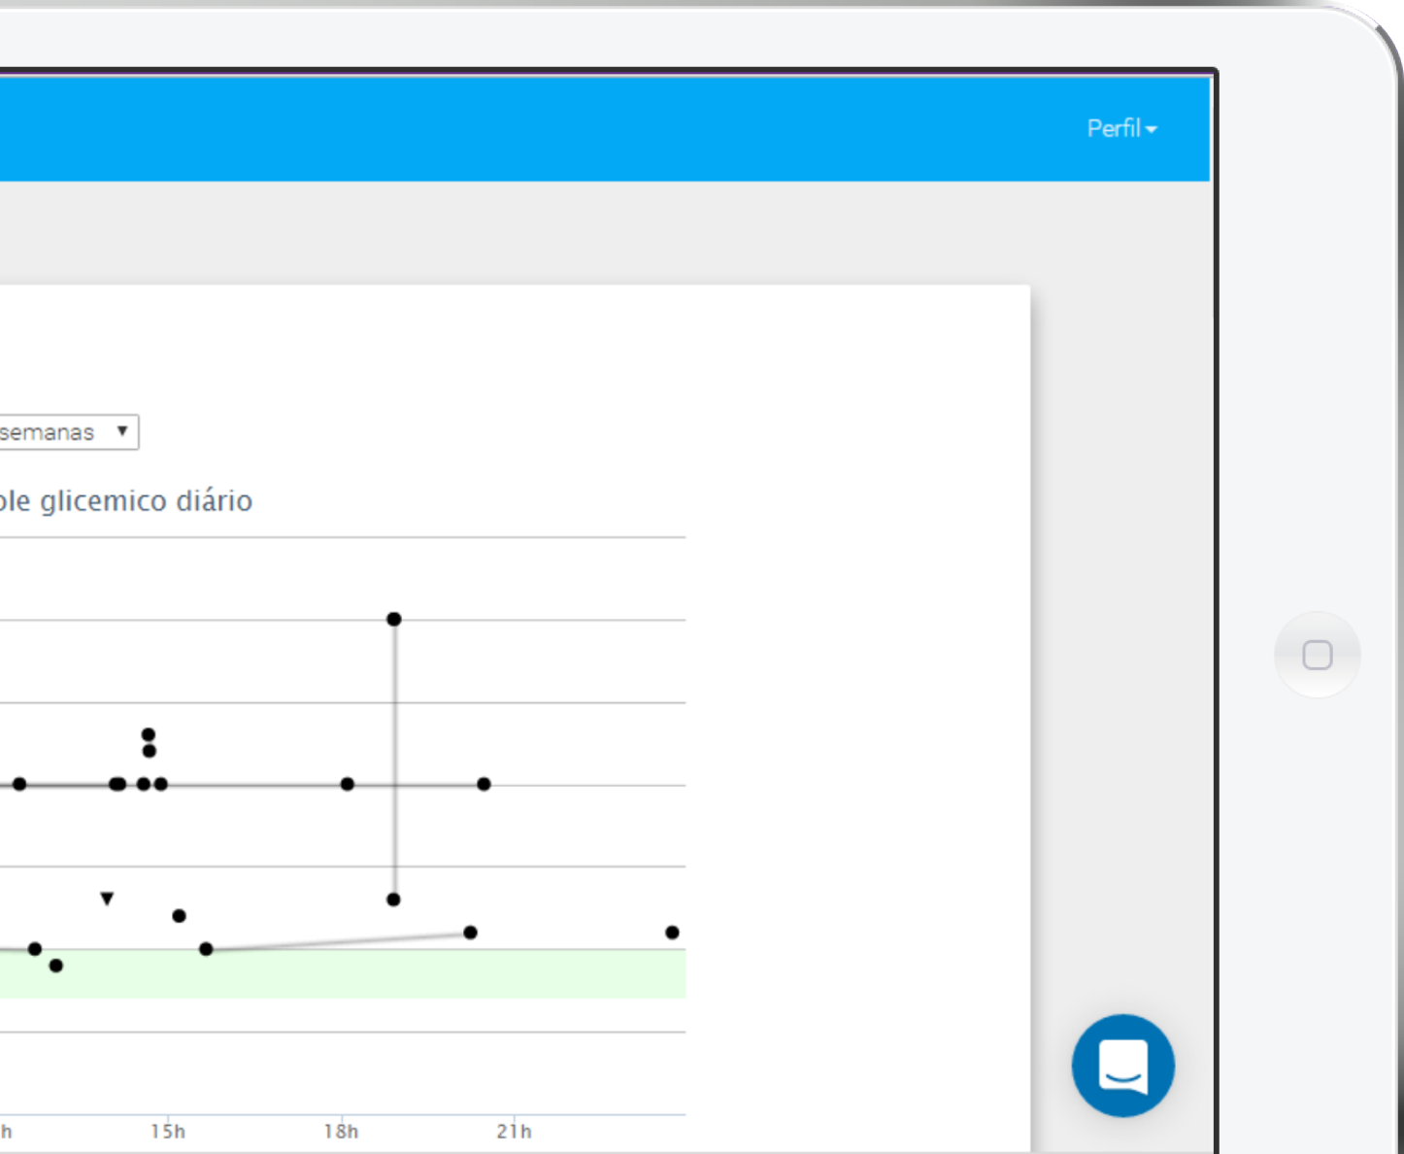Open the Perfil dropdown menu
The width and height of the screenshot is (1404, 1154).
tap(1121, 129)
